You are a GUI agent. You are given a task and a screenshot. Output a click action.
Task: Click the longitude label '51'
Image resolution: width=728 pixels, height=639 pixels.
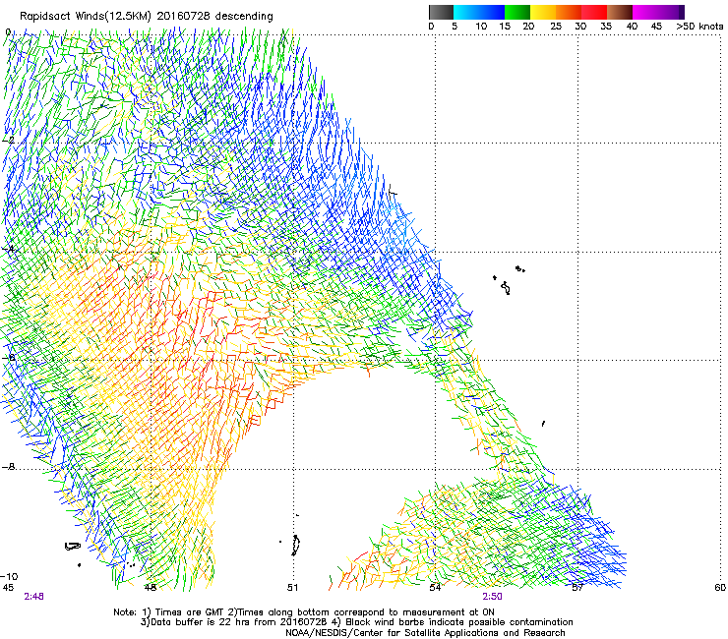(292, 588)
